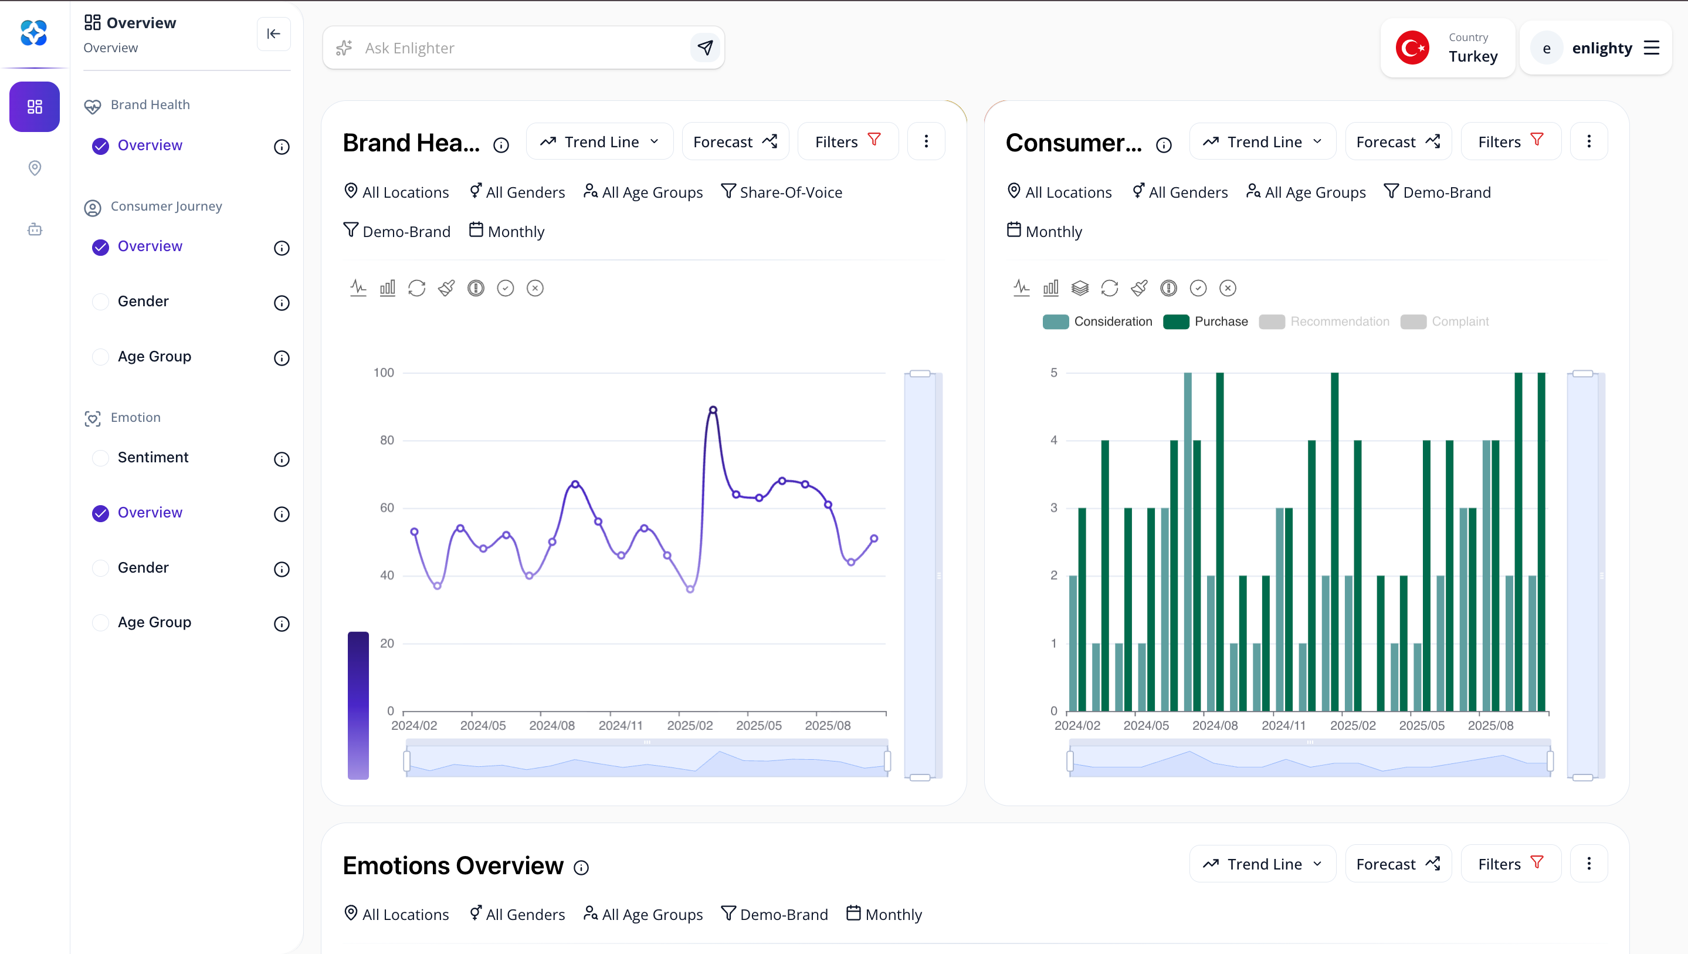Open the Brand Health section icon in sidebar
The image size is (1688, 954).
93,106
